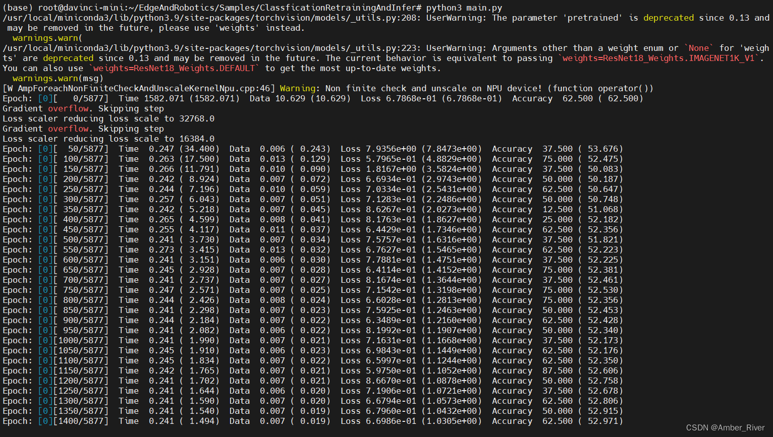Click the '750/5877' step counter
The width and height of the screenshot is (773, 437).
83,290
